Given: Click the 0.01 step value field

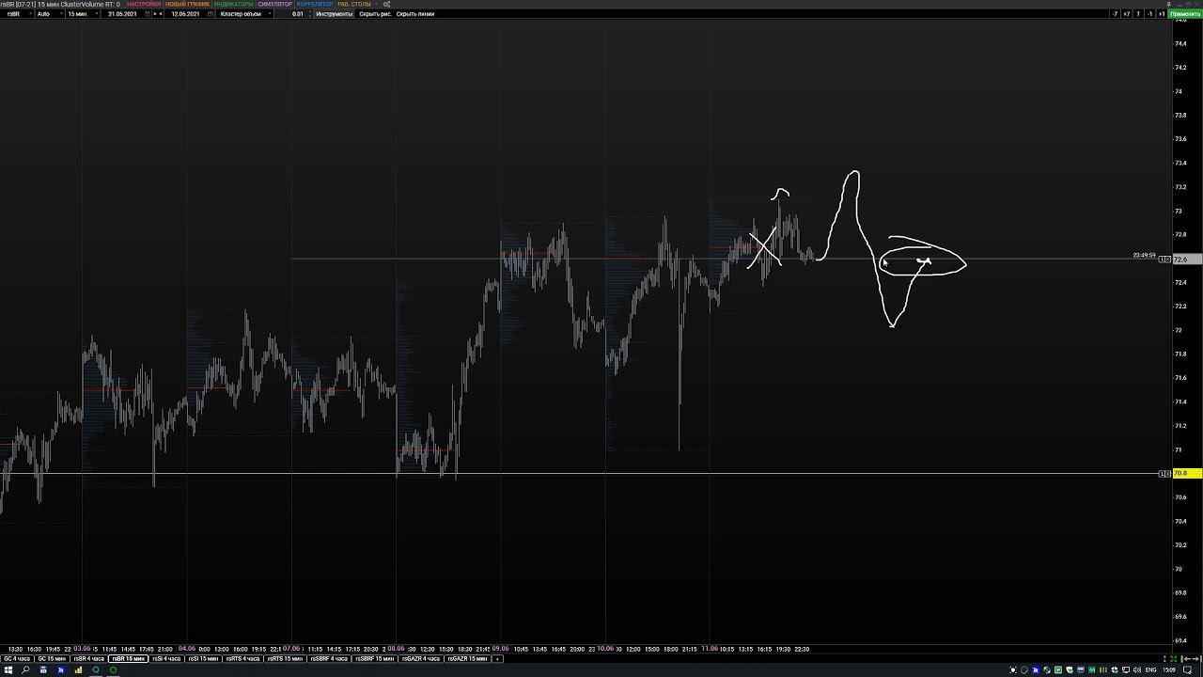Looking at the screenshot, I should point(297,14).
